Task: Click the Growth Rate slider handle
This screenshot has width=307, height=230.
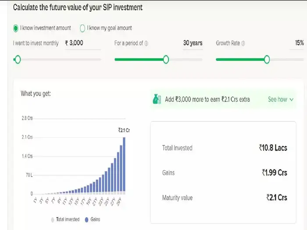Action: pos(267,60)
